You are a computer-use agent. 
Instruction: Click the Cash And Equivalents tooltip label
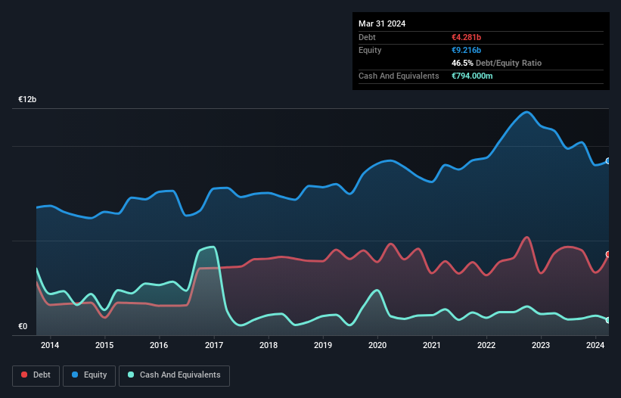399,76
